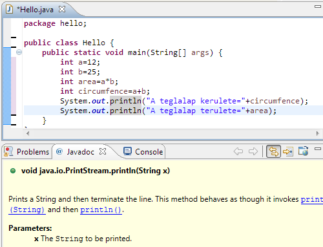Click the 'package hello;' line
The height and width of the screenshot is (247, 323).
(55, 23)
